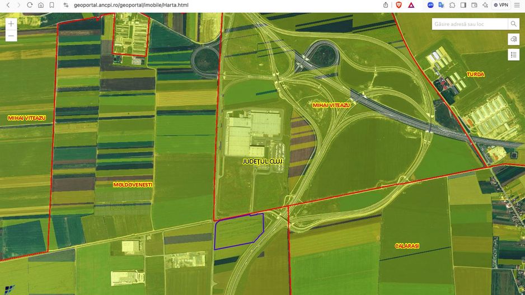
Task: Click the CALARASI map label
Action: click(407, 246)
